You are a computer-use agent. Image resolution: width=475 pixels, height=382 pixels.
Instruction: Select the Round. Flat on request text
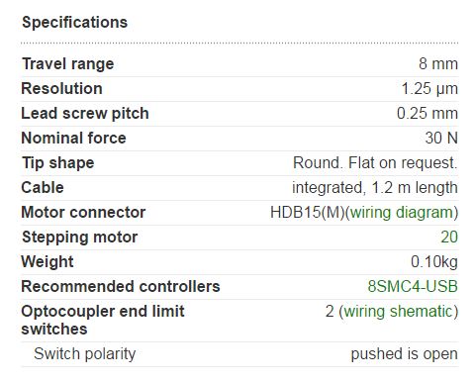[375, 163]
